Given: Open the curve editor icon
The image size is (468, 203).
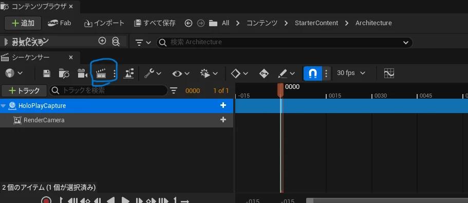Looking at the screenshot, I should [x=389, y=73].
